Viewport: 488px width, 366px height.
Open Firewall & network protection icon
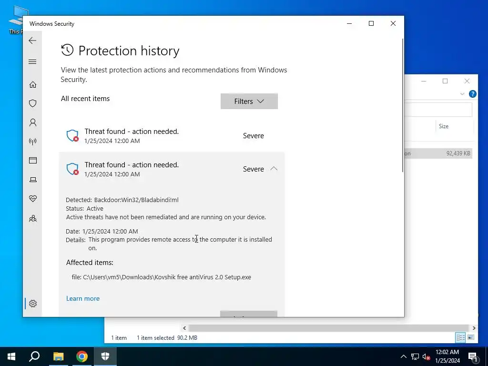point(33,142)
